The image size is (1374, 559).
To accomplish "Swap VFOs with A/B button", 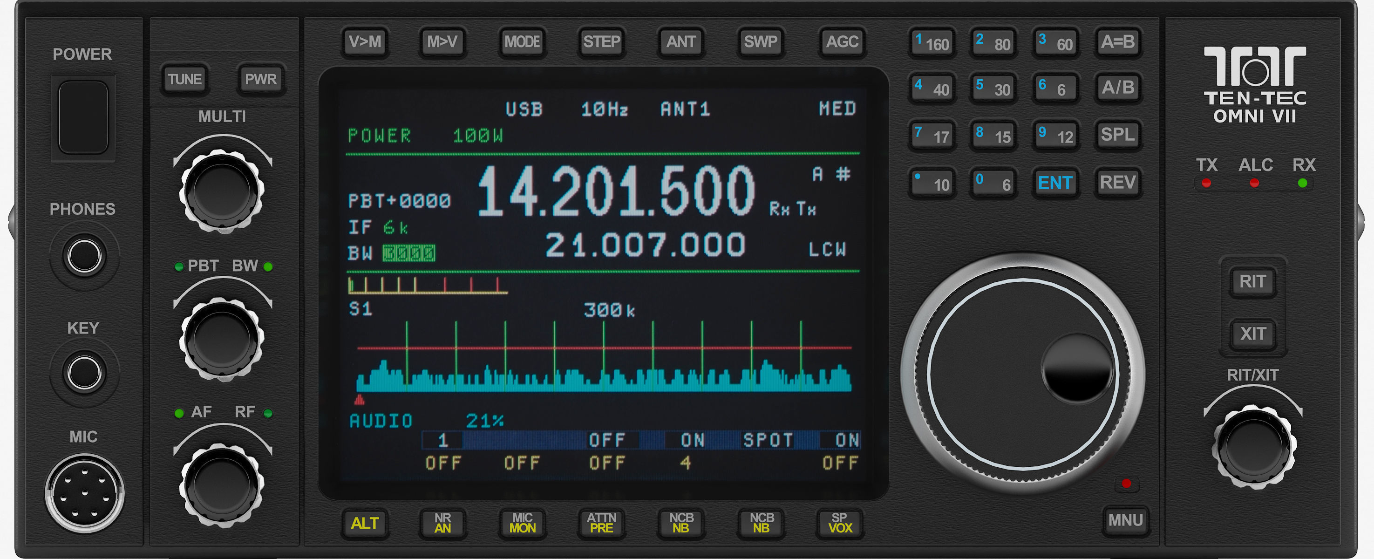I will (x=1118, y=88).
